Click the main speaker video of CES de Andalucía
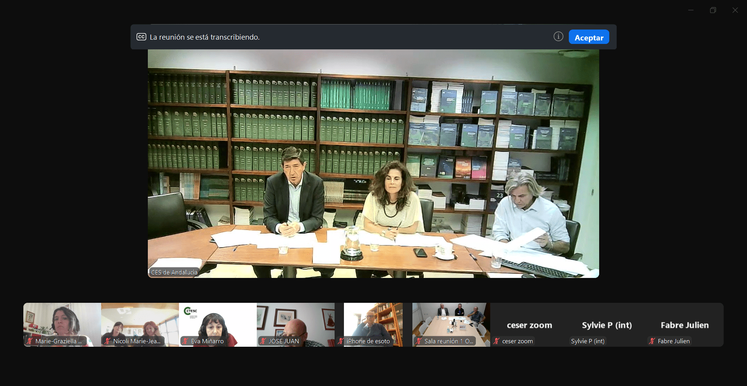Viewport: 747px width, 386px height. click(373, 163)
